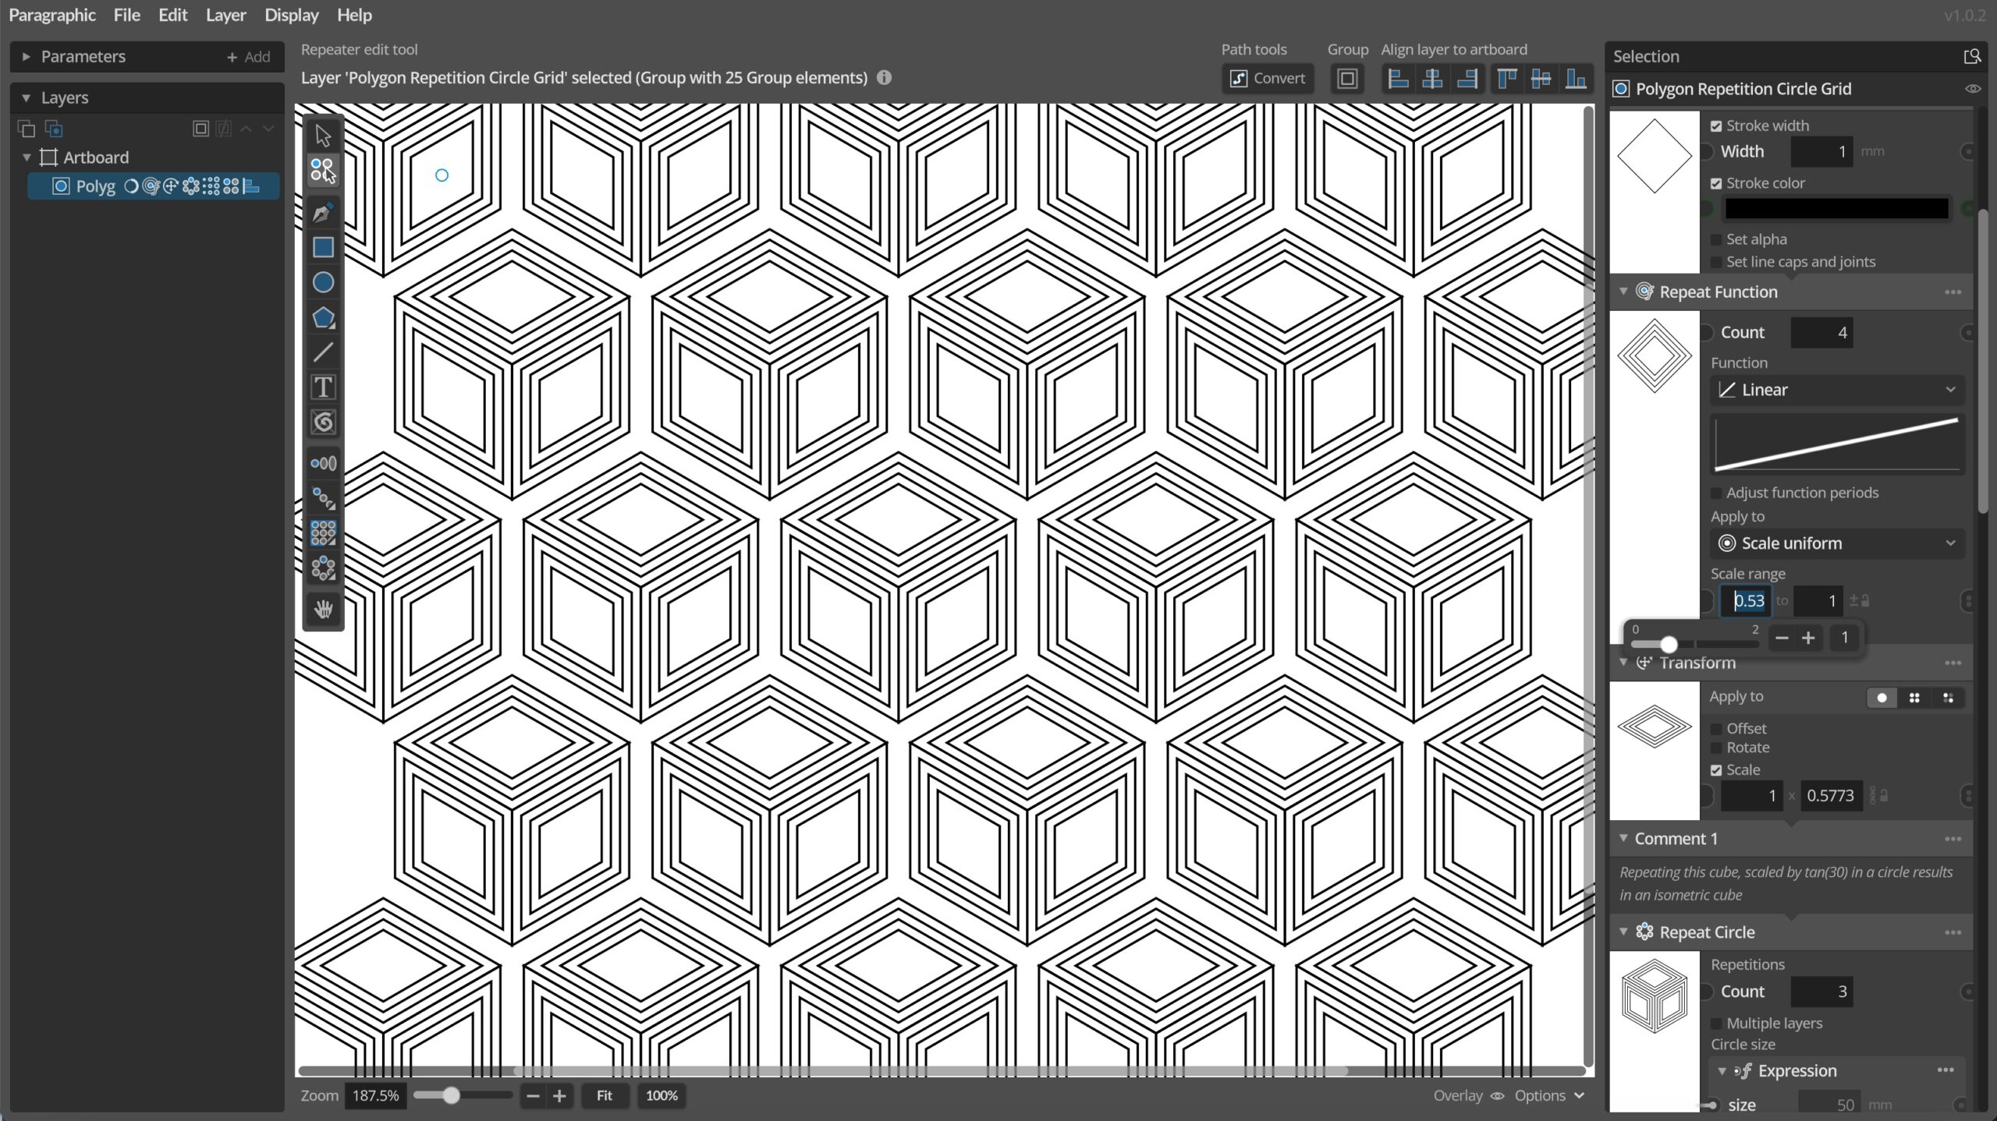Align layer to top of artboard
Screen dimensions: 1997x1121
pos(1507,79)
